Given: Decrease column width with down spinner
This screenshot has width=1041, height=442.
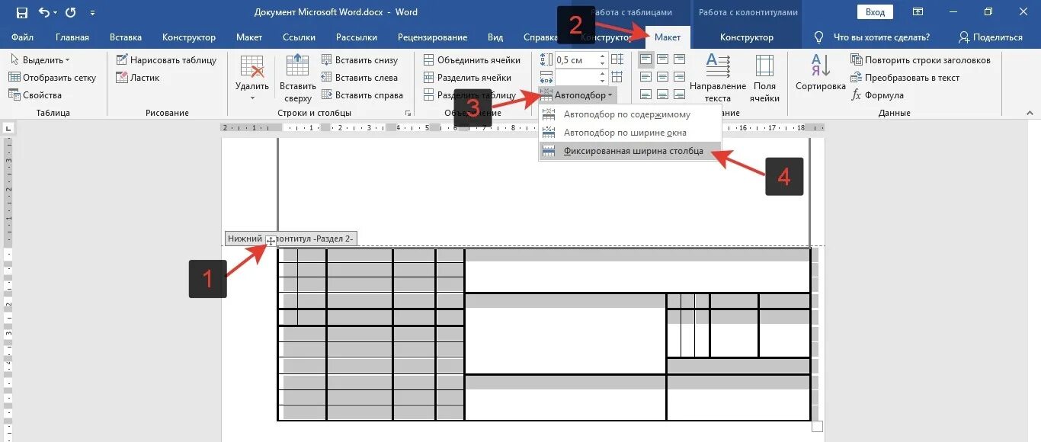Looking at the screenshot, I should click(x=604, y=81).
